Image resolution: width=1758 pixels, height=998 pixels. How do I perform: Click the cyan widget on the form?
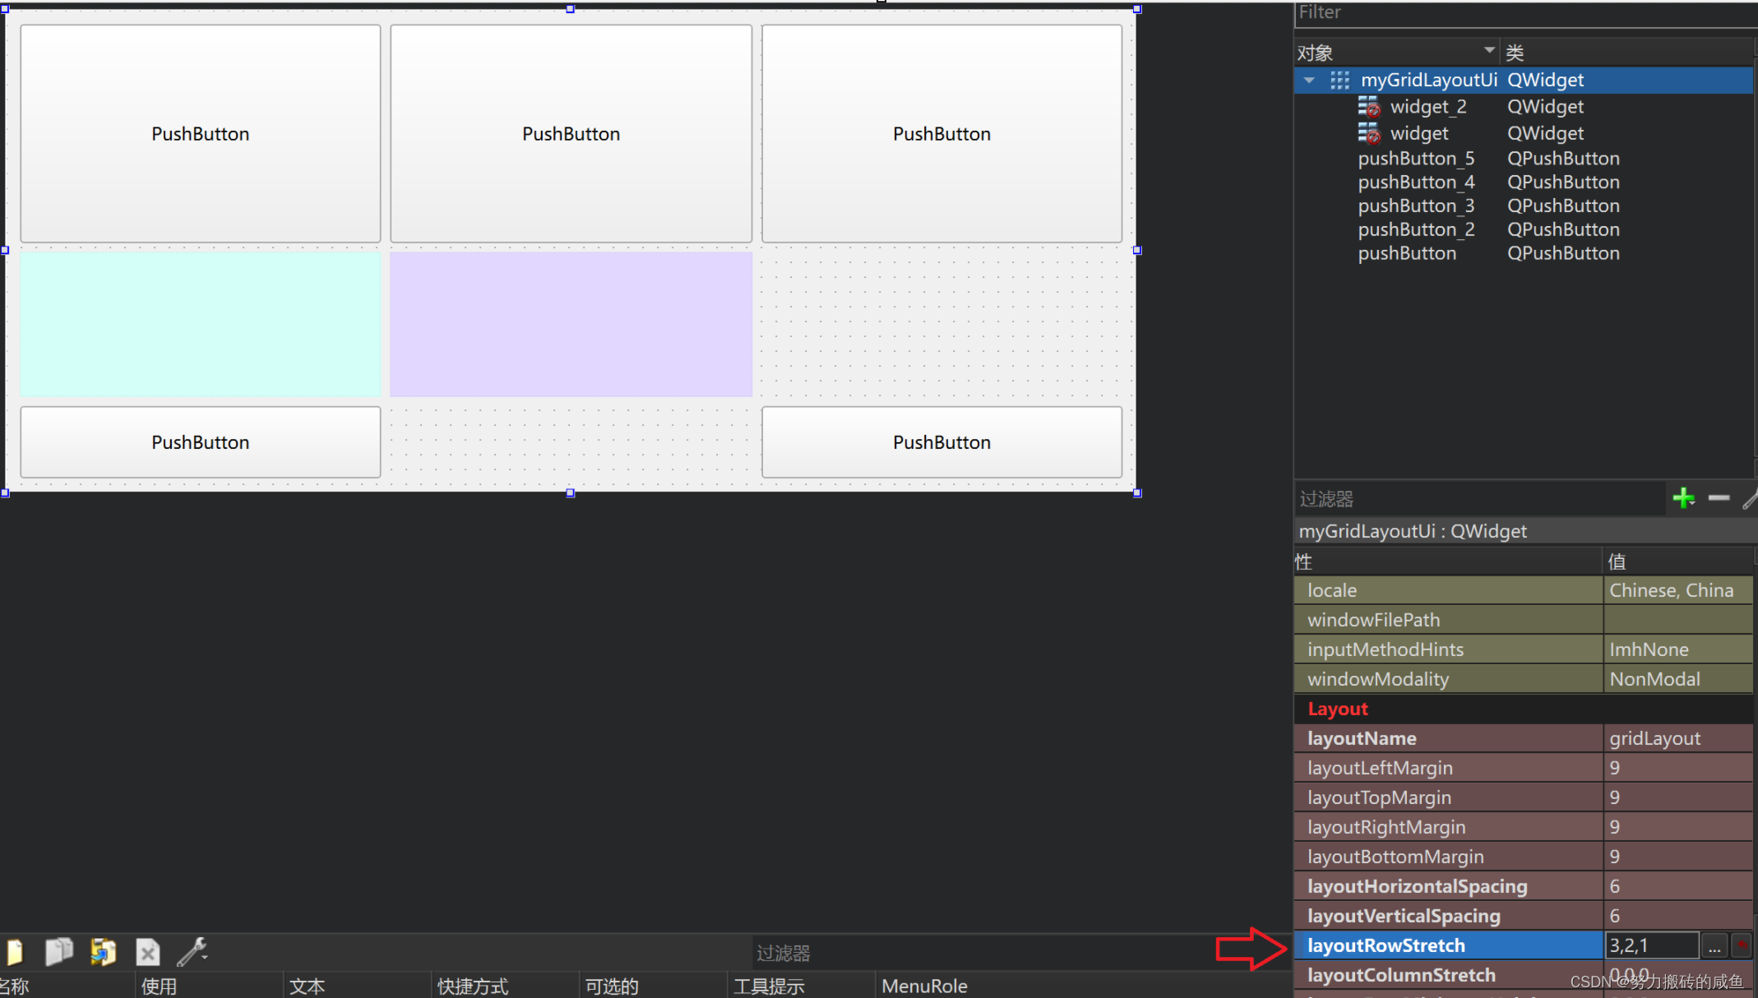pyautogui.click(x=200, y=324)
